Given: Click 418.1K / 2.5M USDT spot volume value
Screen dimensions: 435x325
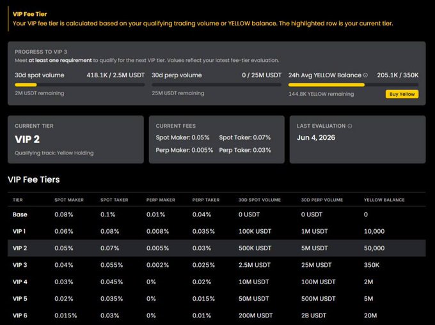Looking at the screenshot, I should pyautogui.click(x=116, y=75).
